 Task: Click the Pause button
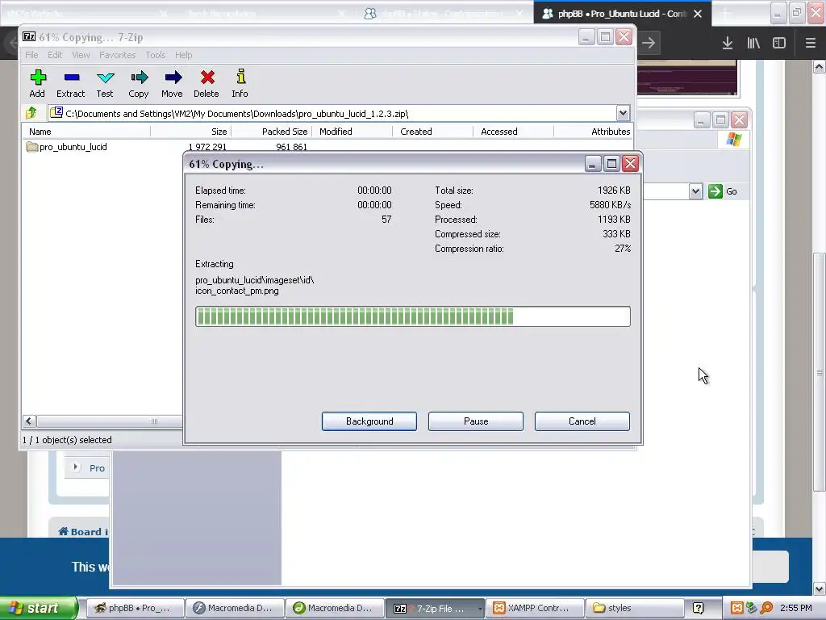476,421
